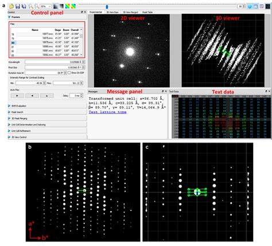Select file row 80 in Files list
The image size is (272, 246).
(46, 42)
